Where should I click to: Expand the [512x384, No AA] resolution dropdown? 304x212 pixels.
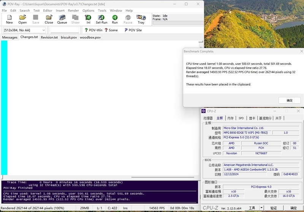(x=43, y=30)
